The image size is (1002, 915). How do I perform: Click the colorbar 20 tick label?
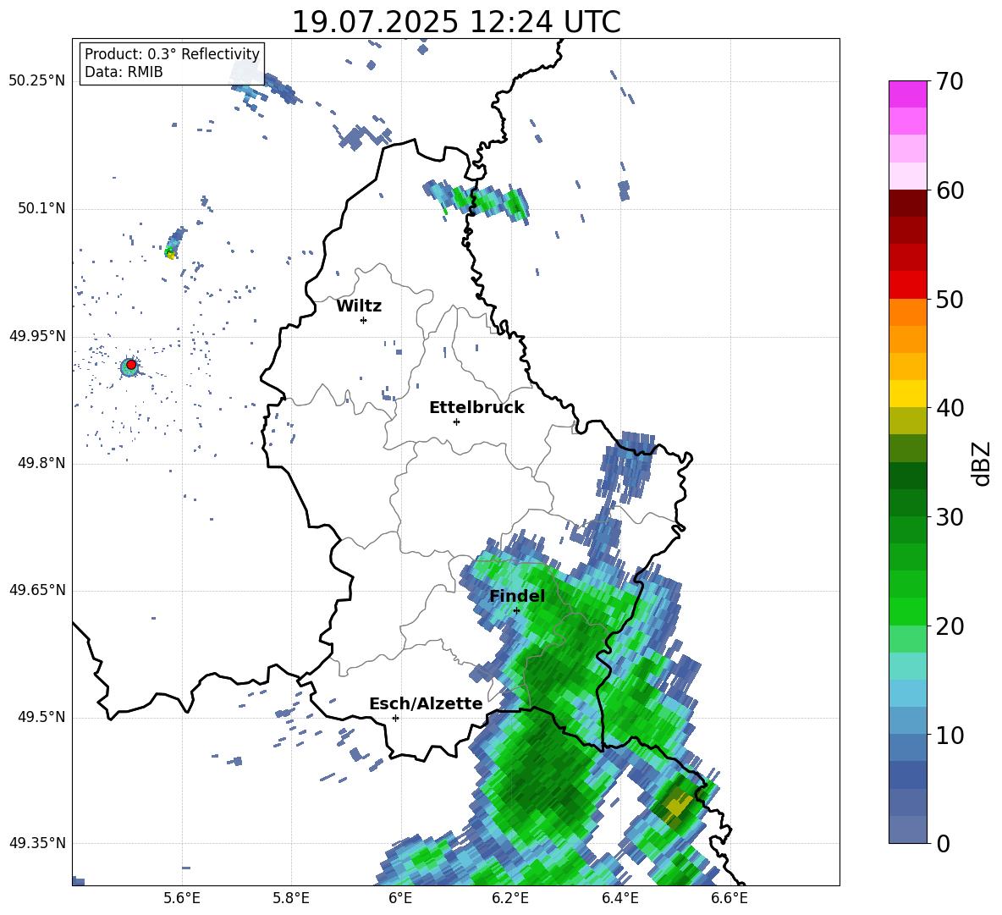(950, 626)
